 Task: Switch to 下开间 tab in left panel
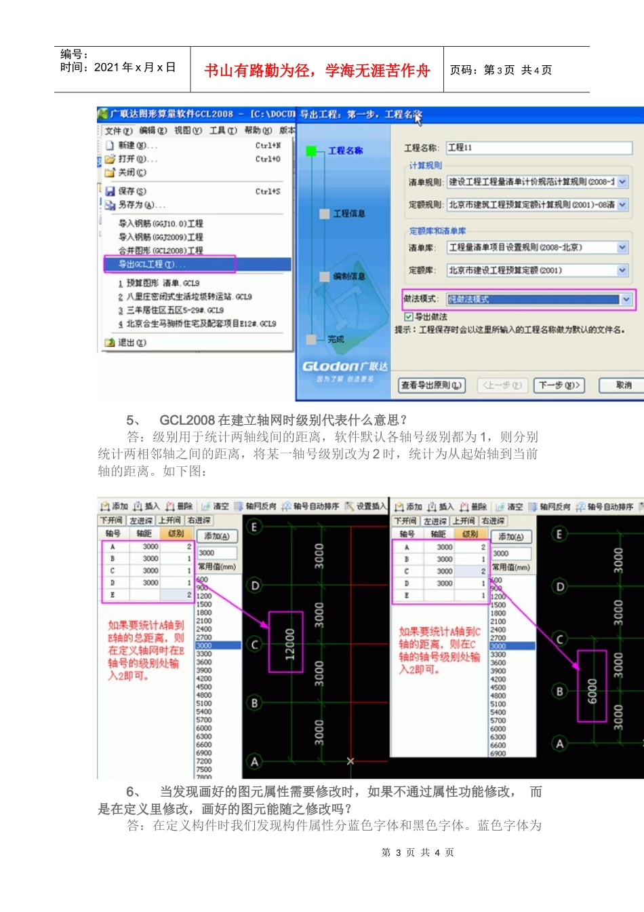[112, 520]
